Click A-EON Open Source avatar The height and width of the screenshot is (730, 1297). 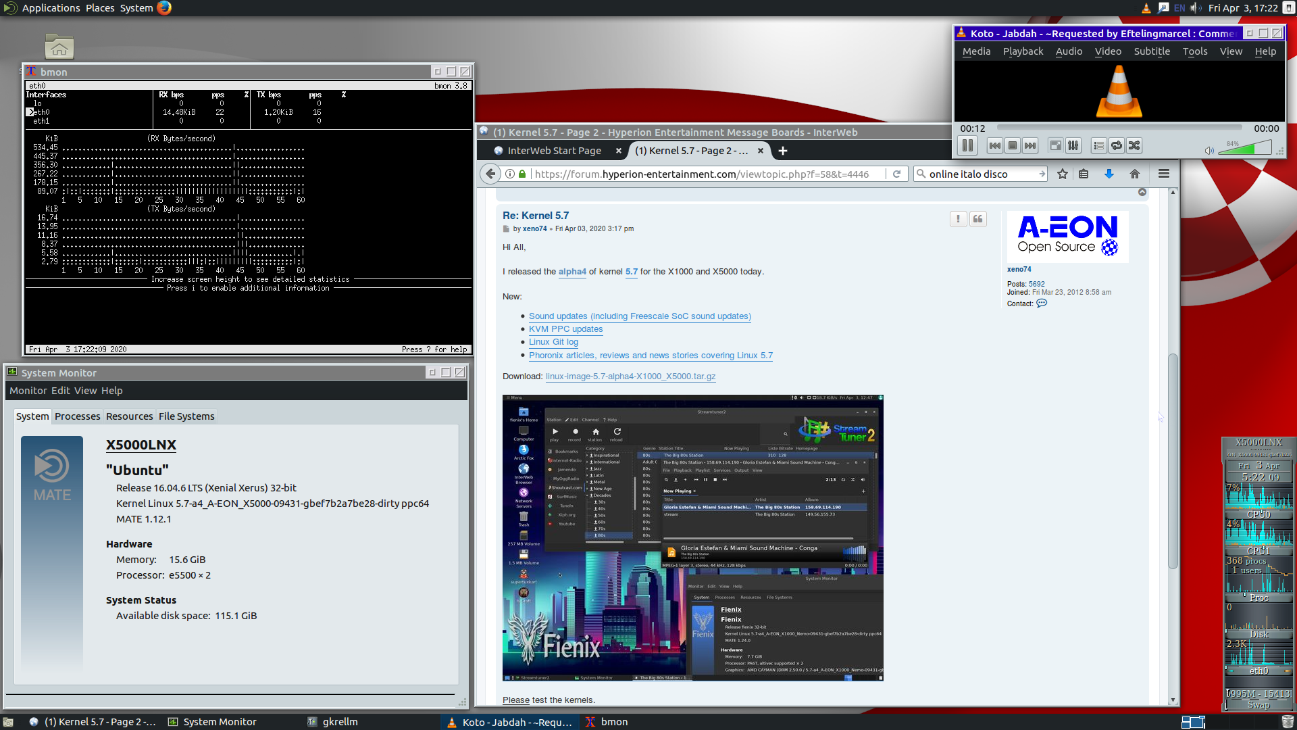(x=1067, y=237)
